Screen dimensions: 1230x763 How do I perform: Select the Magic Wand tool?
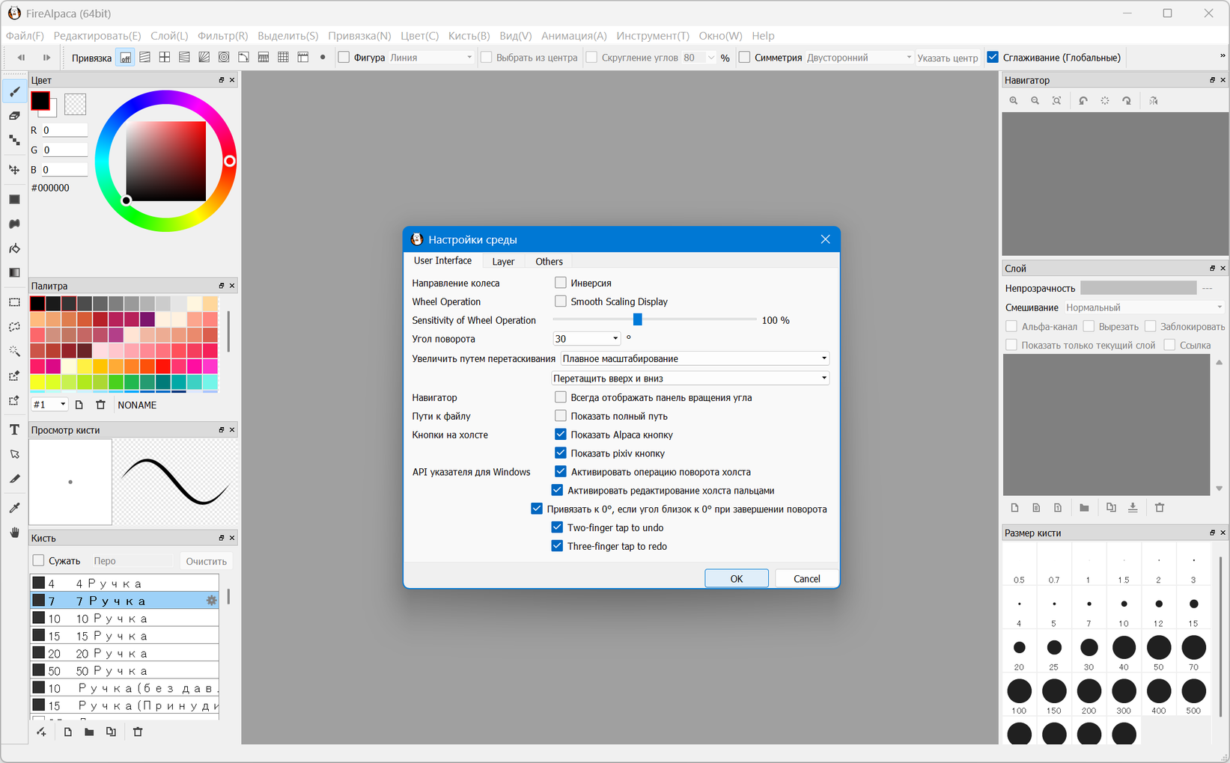[x=14, y=351]
